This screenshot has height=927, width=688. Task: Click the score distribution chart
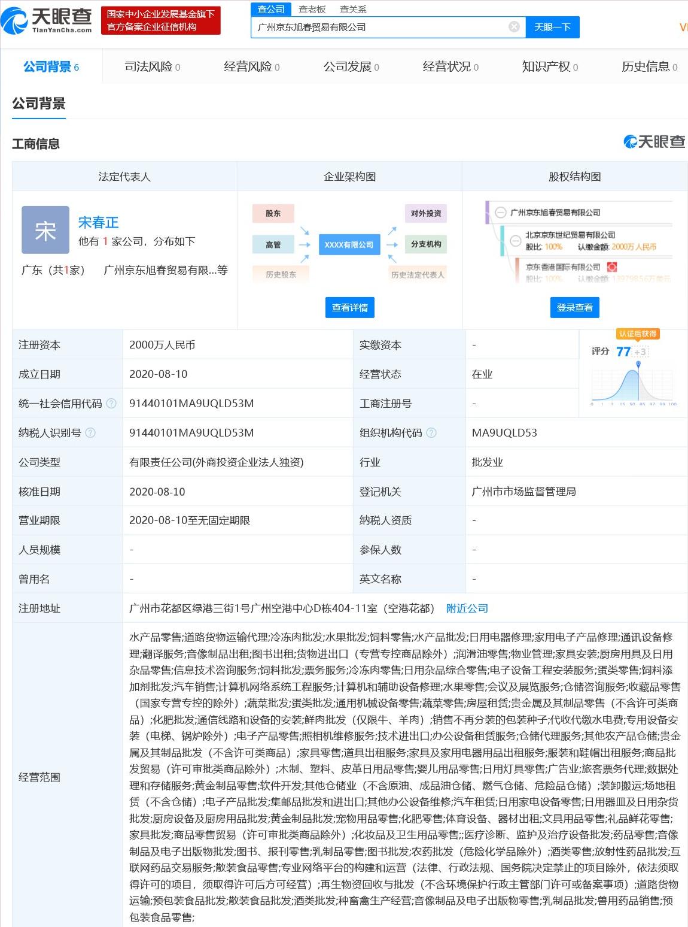634,384
